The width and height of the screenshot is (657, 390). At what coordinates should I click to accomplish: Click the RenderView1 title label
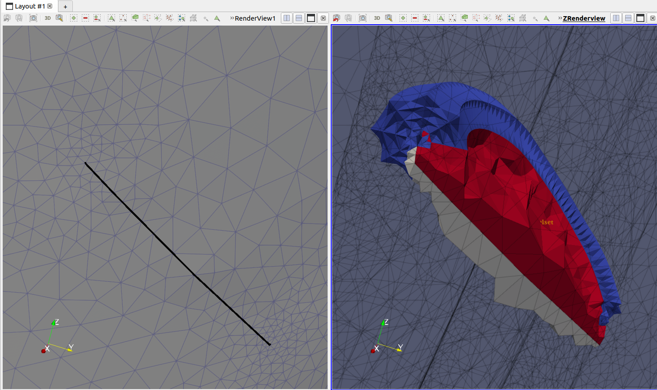255,18
